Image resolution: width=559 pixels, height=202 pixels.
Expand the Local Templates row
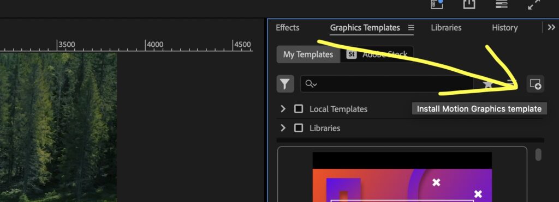(283, 109)
